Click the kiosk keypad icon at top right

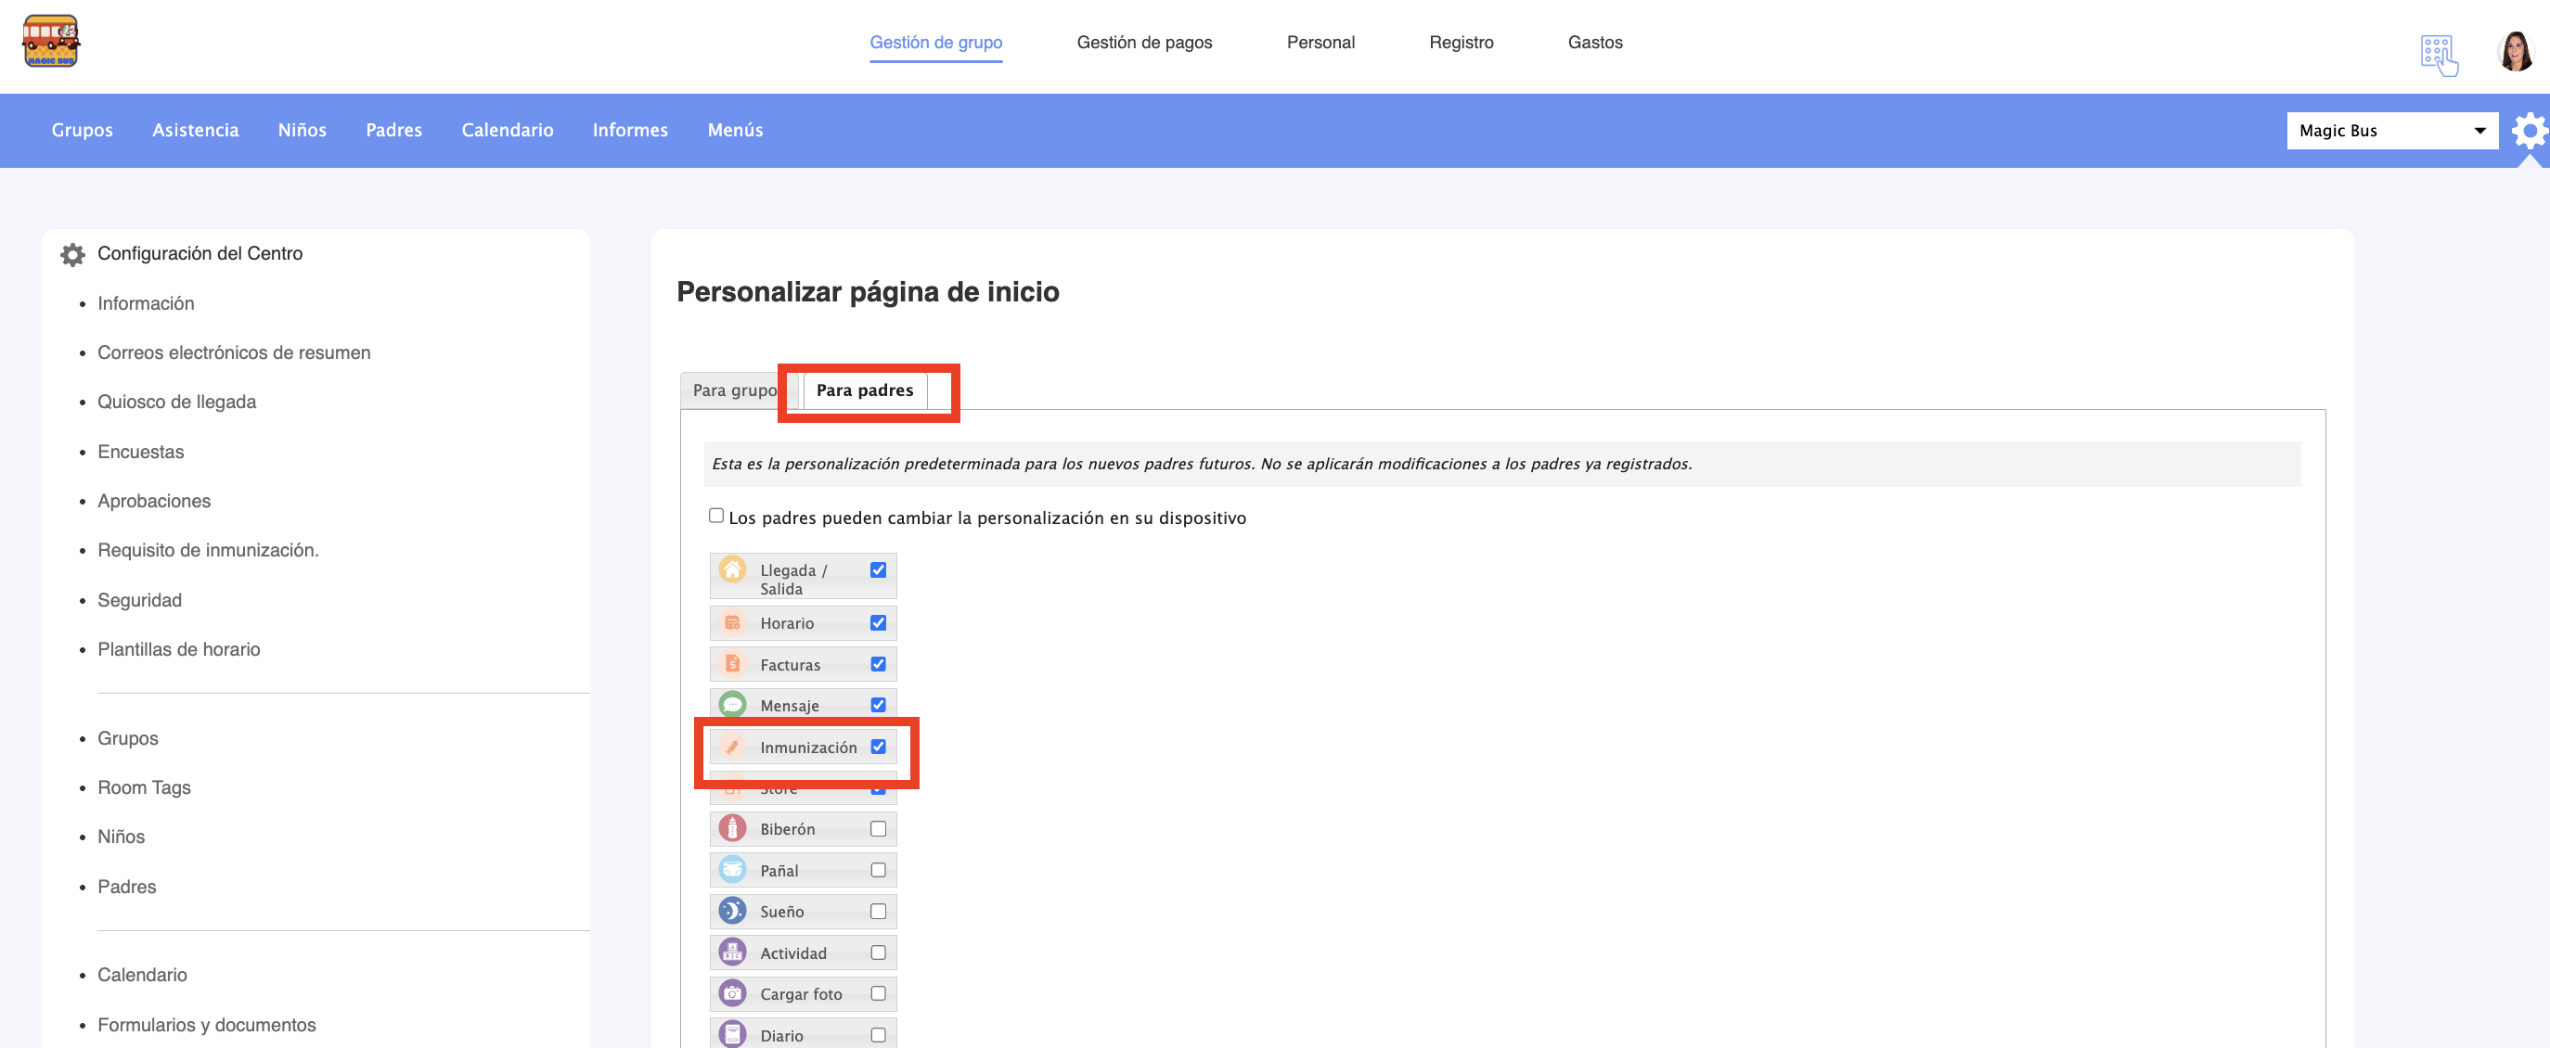(x=2438, y=55)
